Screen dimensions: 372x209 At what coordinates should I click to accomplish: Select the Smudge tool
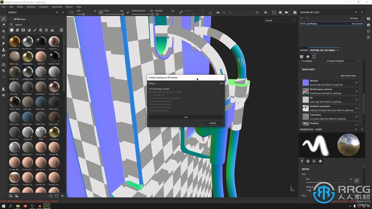(3, 44)
